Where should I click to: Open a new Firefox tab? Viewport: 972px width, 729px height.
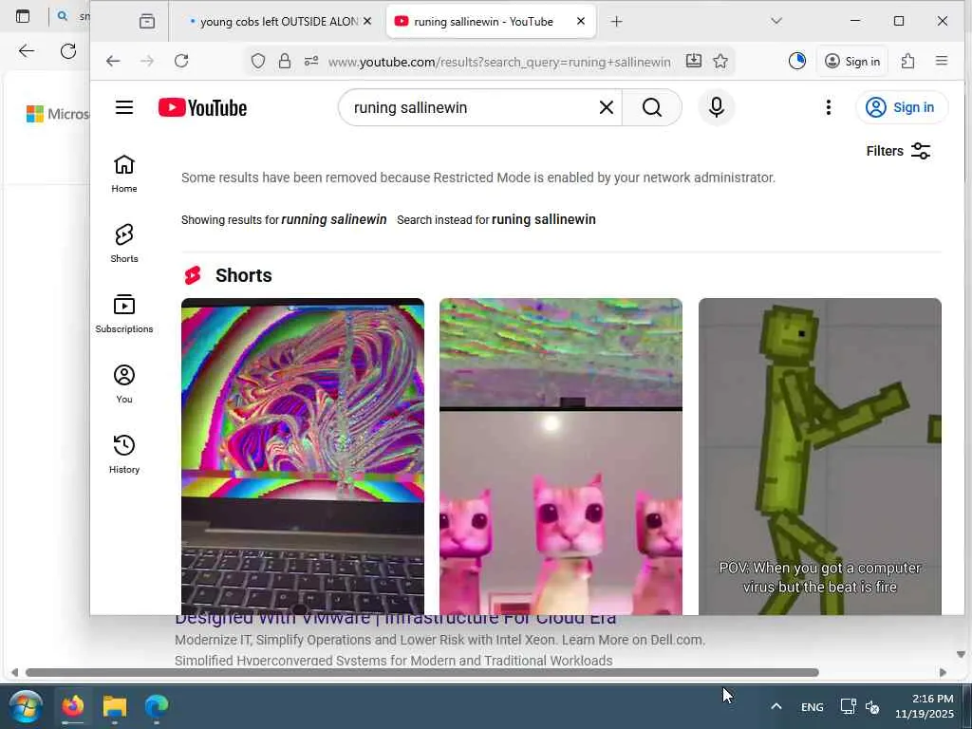coord(616,22)
